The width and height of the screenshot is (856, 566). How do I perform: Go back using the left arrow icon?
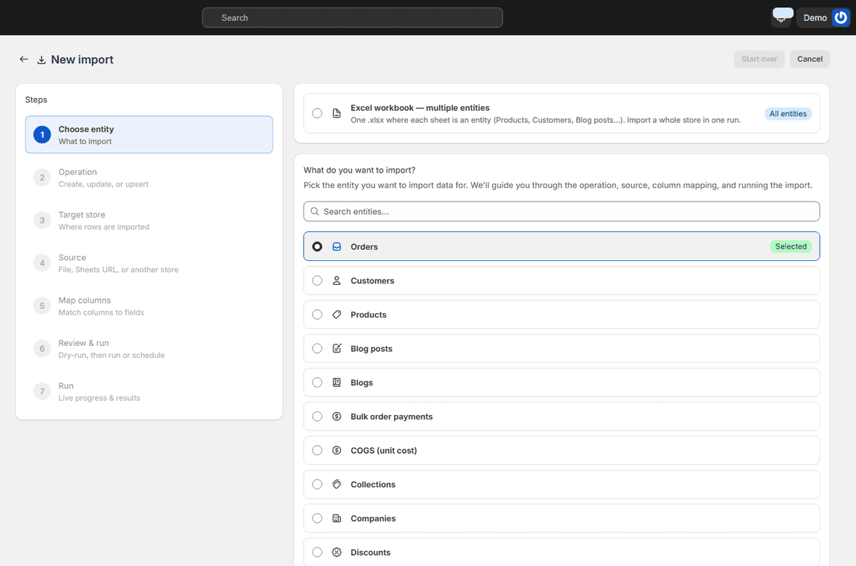point(24,59)
